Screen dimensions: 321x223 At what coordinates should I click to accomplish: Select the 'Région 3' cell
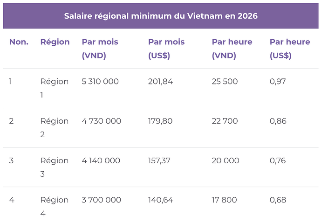(54, 167)
